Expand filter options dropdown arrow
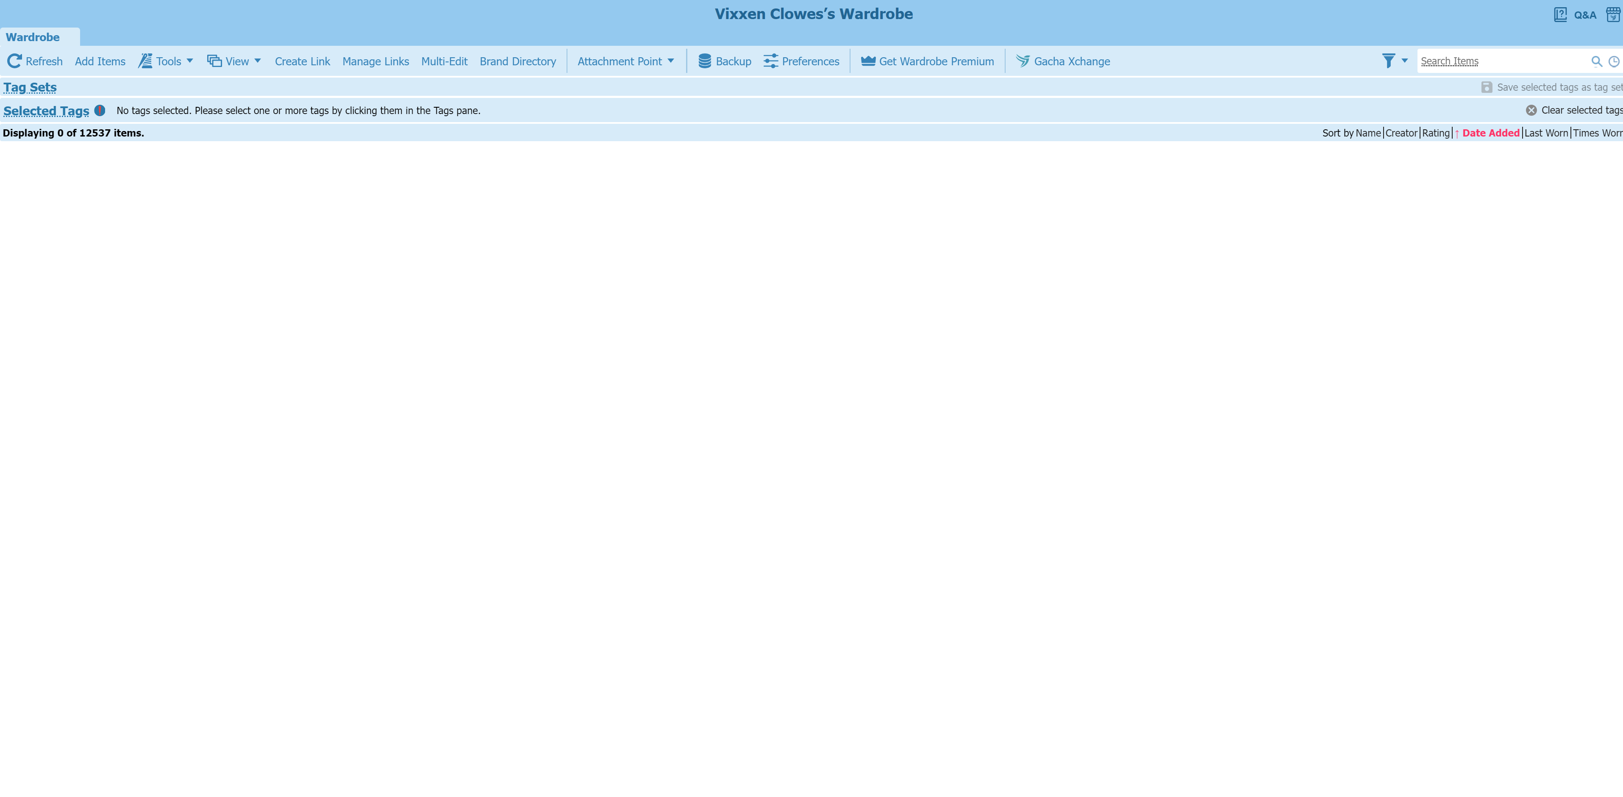The width and height of the screenshot is (1623, 797). (1405, 61)
